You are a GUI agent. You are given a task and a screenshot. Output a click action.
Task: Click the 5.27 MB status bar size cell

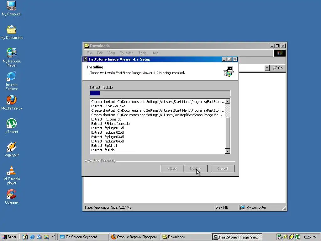[x=226, y=207]
